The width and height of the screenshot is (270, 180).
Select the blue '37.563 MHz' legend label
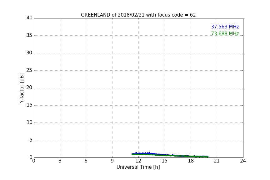click(225, 27)
